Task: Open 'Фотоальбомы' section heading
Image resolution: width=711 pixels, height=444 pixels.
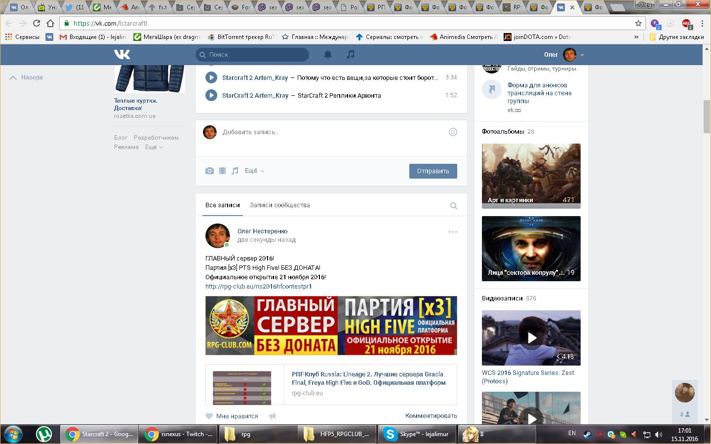Action: [x=503, y=132]
